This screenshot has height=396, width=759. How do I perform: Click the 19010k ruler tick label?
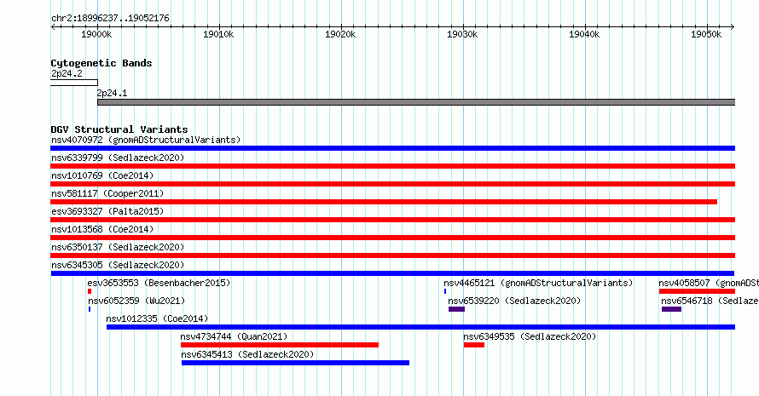tap(218, 34)
